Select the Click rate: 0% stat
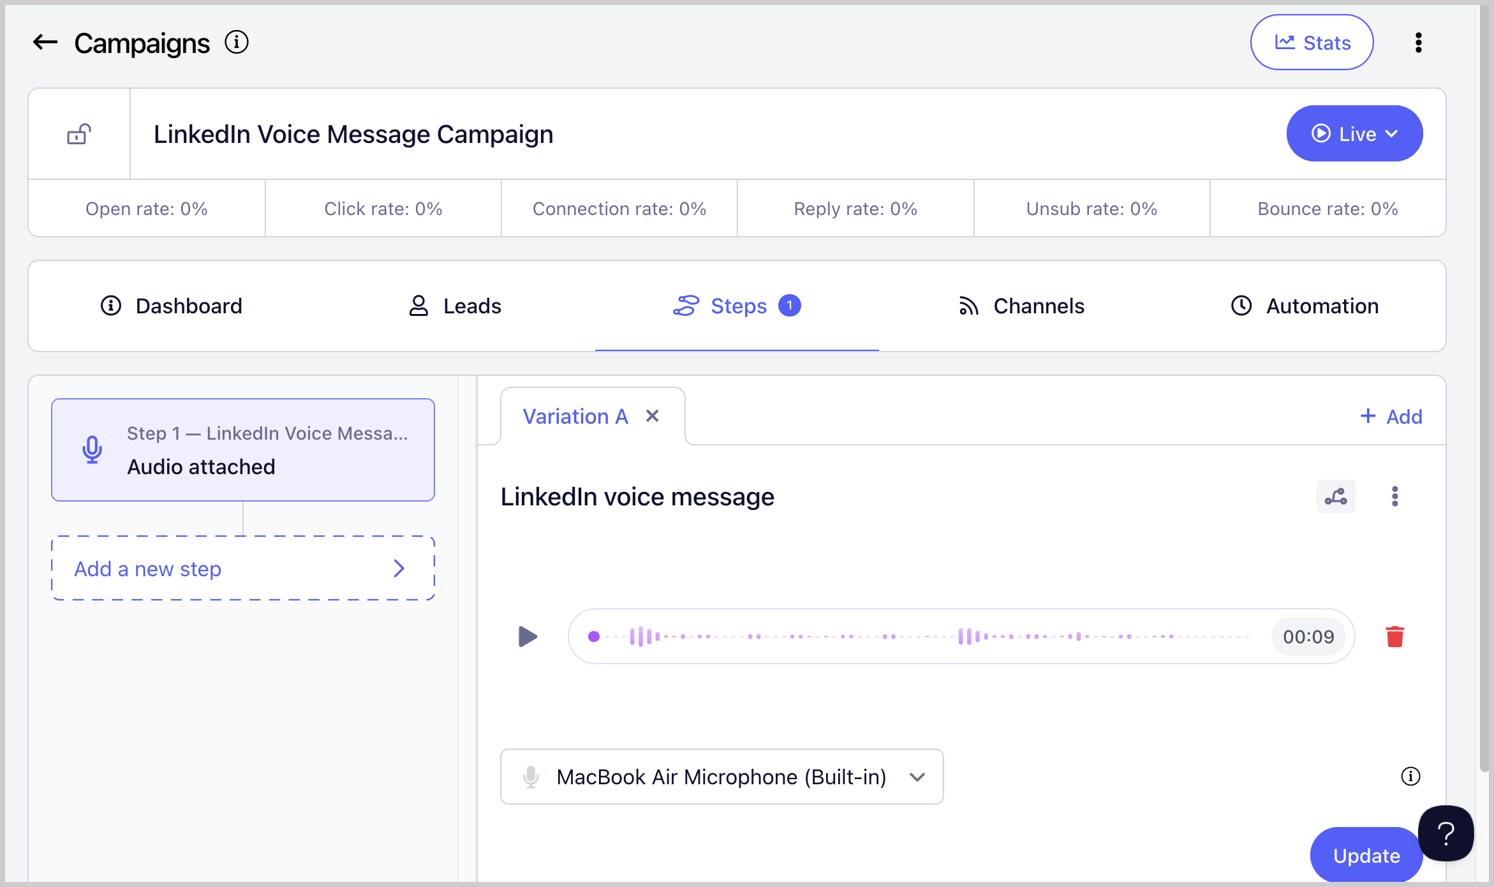Image resolution: width=1494 pixels, height=887 pixels. [x=383, y=209]
